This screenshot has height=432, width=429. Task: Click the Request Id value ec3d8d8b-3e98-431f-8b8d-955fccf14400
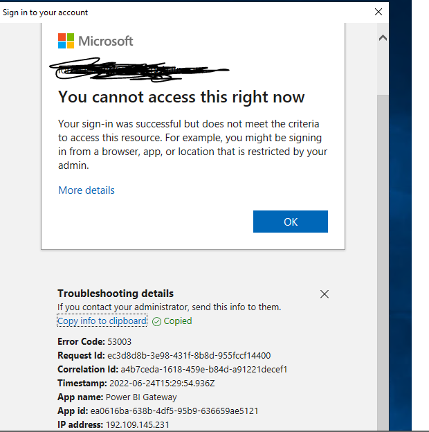point(189,355)
